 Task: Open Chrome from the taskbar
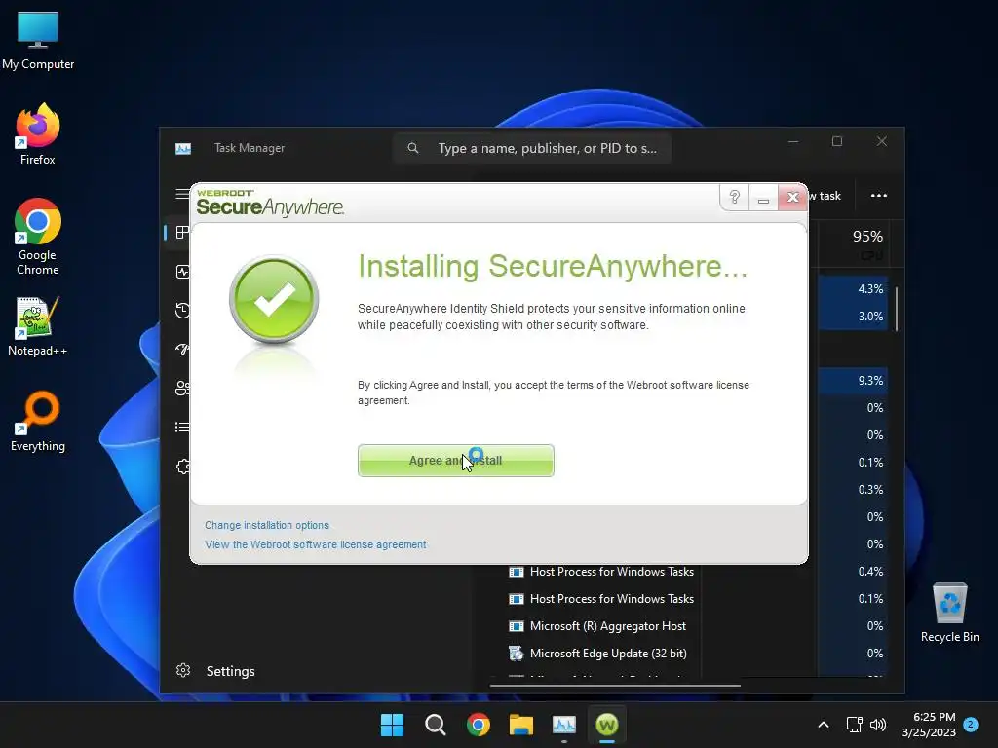[x=478, y=725]
